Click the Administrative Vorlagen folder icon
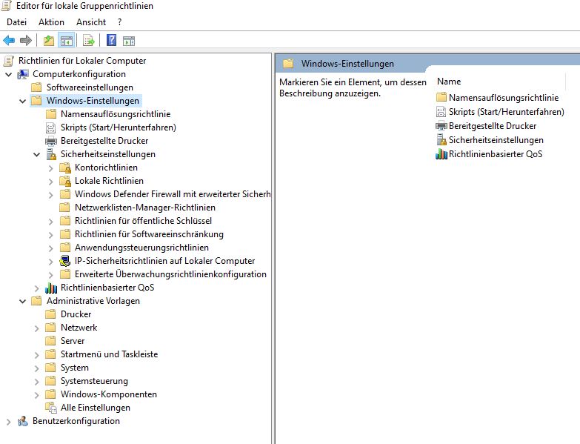Image resolution: width=580 pixels, height=444 pixels. [x=36, y=301]
